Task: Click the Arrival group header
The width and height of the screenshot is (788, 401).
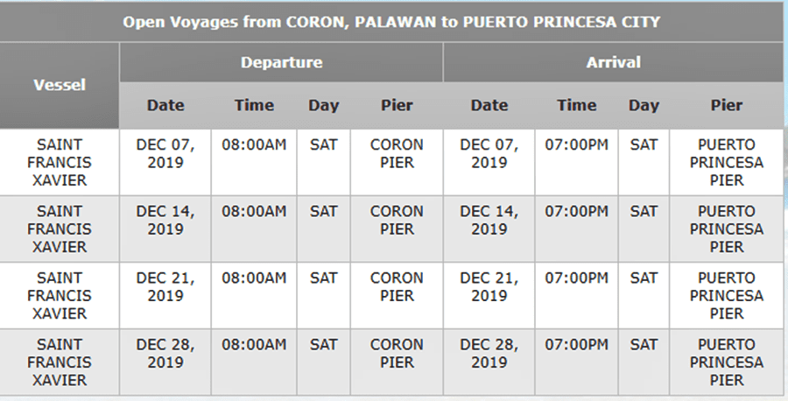Action: pos(613,63)
